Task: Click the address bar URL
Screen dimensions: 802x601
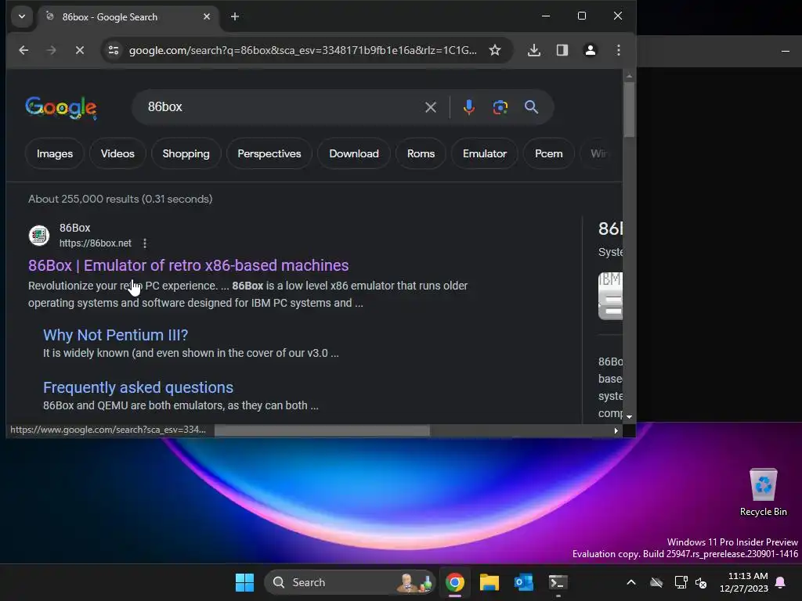Action: coord(303,50)
